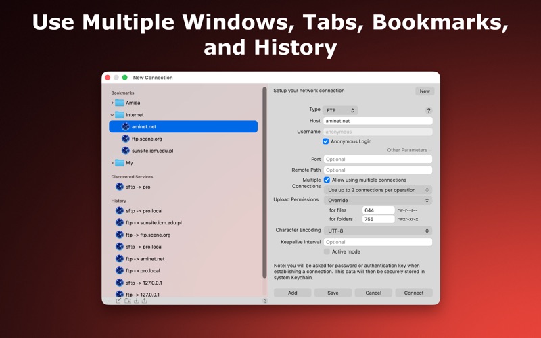Select the ftp.scene.org bookmark
541x338 pixels.
pos(183,139)
